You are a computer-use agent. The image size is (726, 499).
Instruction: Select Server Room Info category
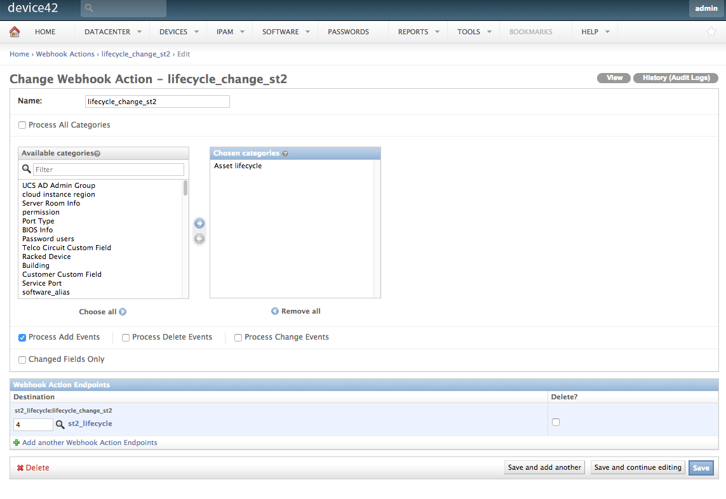point(51,203)
